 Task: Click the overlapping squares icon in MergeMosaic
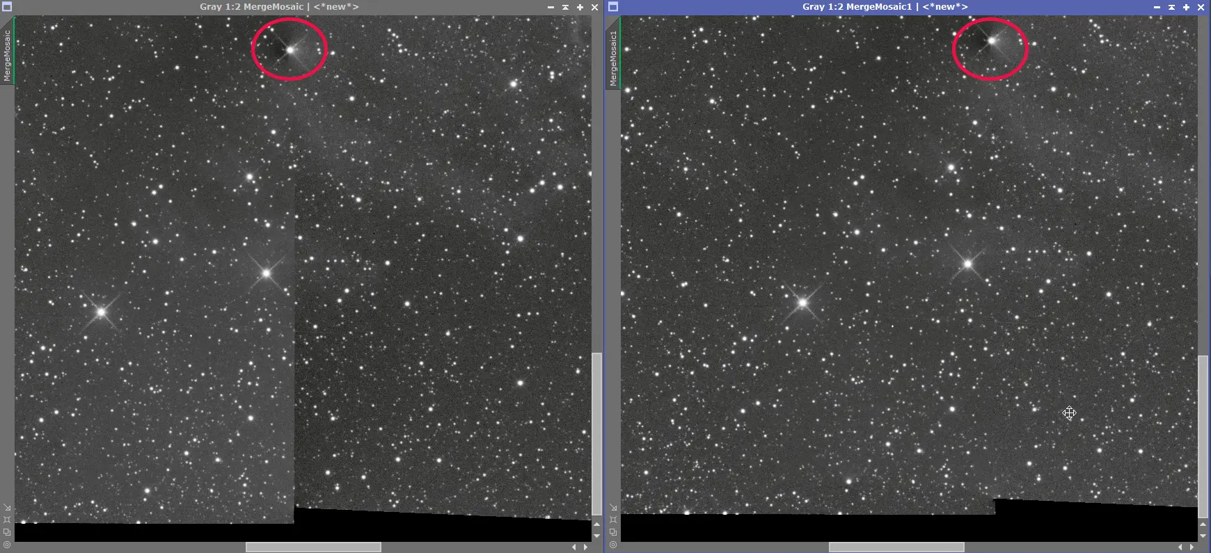pos(7,532)
